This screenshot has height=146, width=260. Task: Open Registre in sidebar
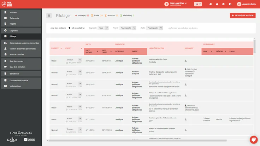(x=21, y=24)
